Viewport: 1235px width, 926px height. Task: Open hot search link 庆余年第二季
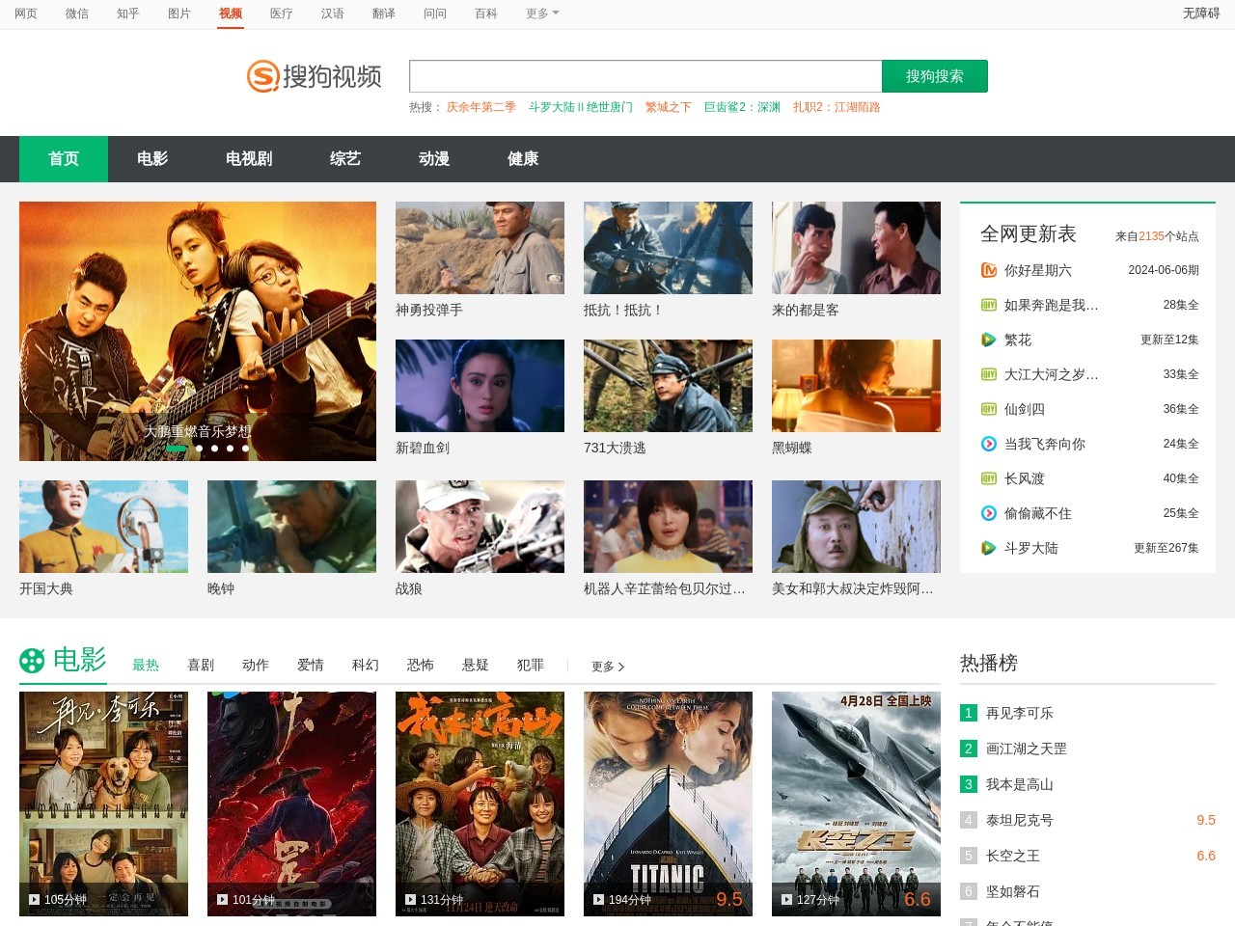(x=480, y=108)
